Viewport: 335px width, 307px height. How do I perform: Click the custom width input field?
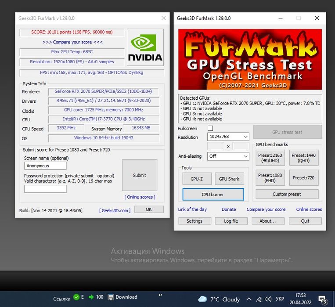tap(216, 146)
